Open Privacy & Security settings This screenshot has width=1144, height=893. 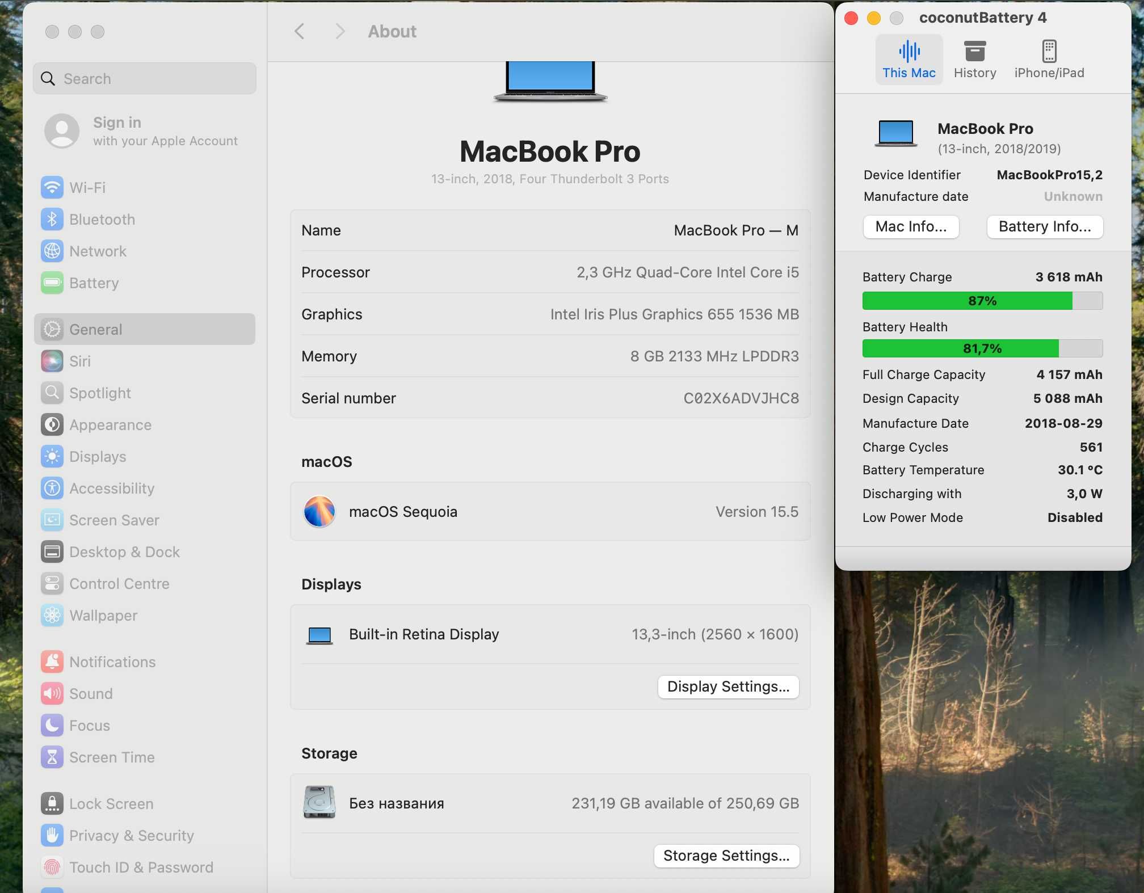coord(145,836)
